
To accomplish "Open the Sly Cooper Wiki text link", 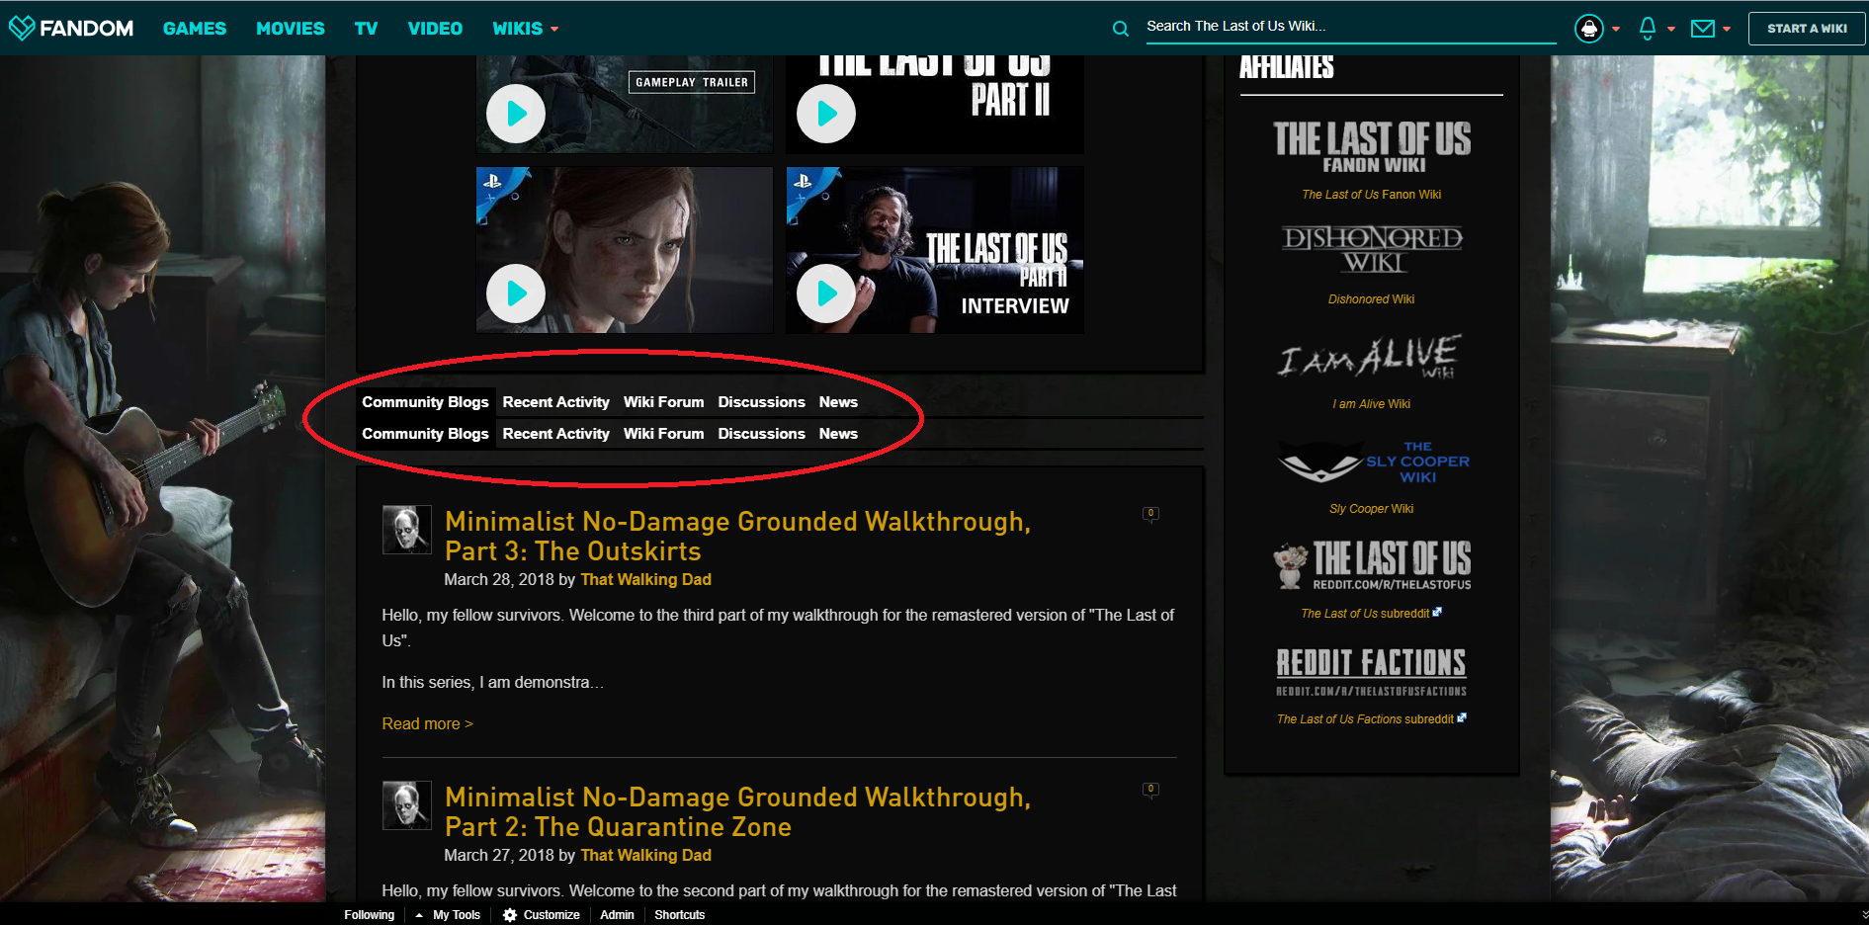I will pos(1371,509).
